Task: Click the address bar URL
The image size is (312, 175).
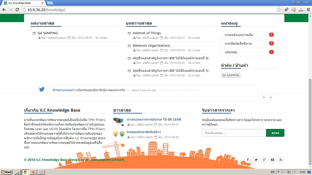Action: tap(46, 10)
